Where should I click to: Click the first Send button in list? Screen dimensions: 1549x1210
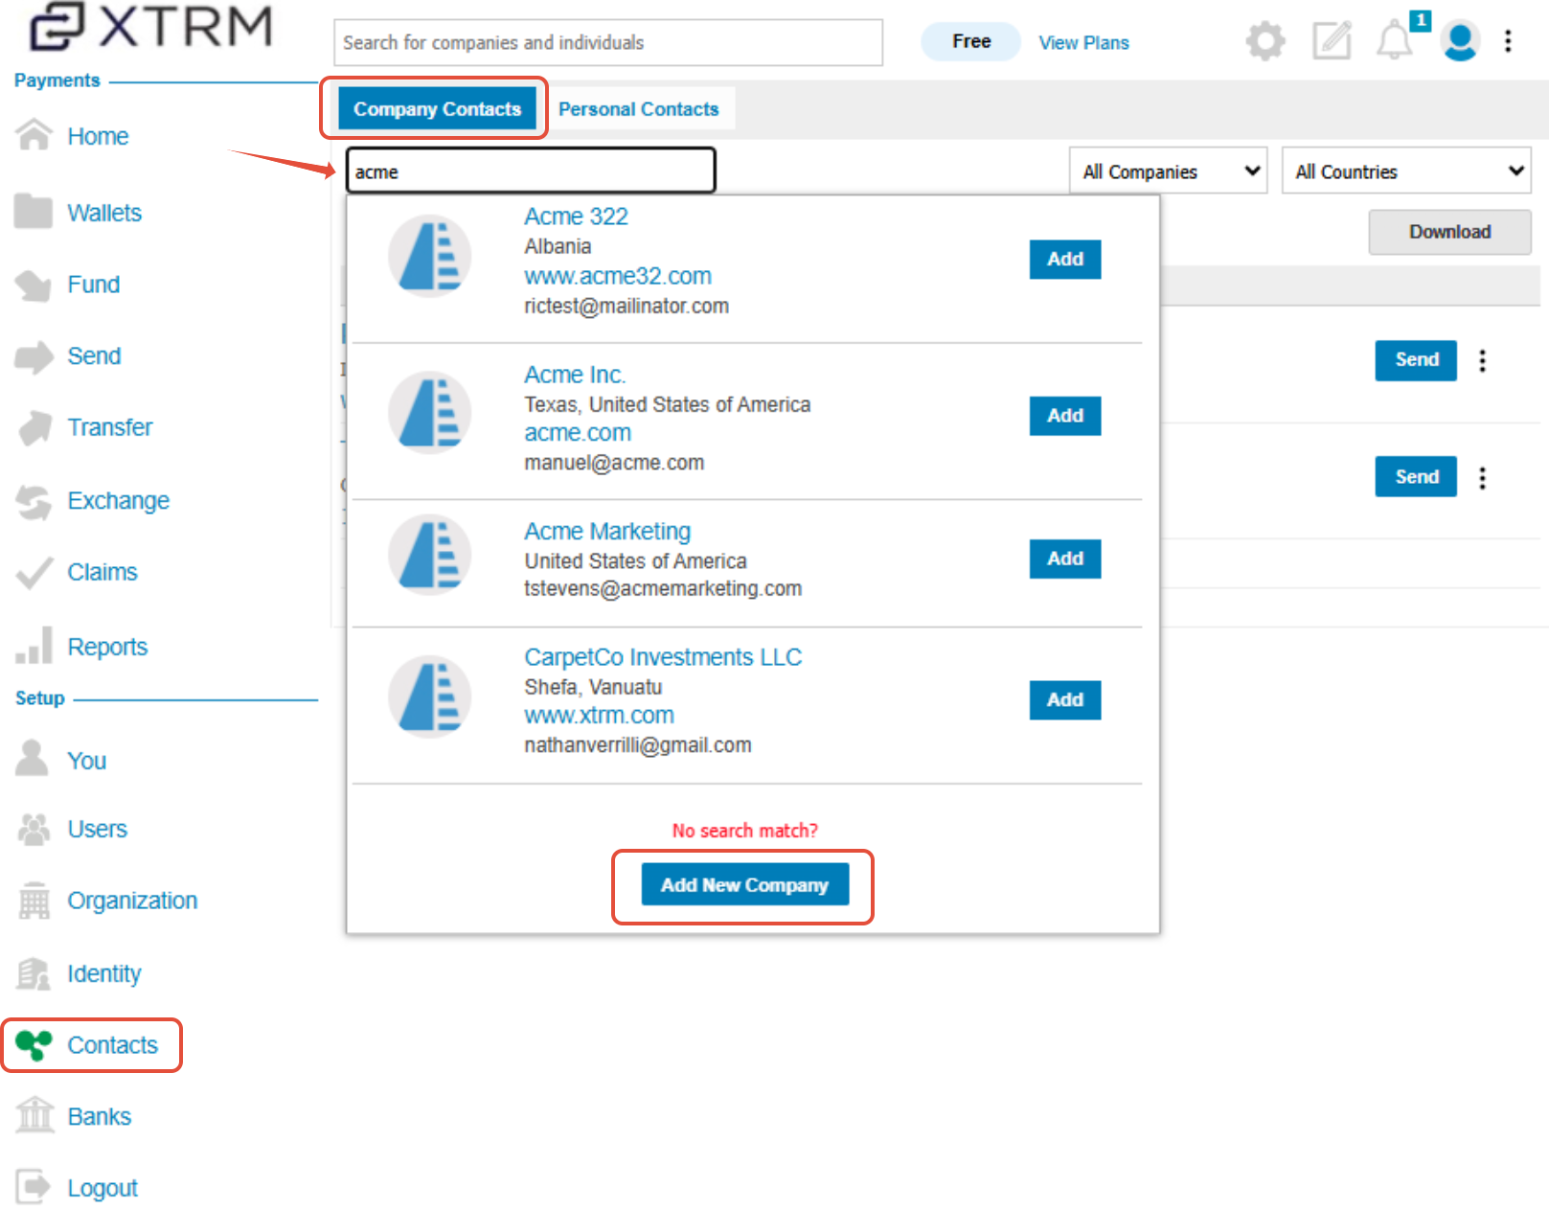pyautogui.click(x=1416, y=360)
